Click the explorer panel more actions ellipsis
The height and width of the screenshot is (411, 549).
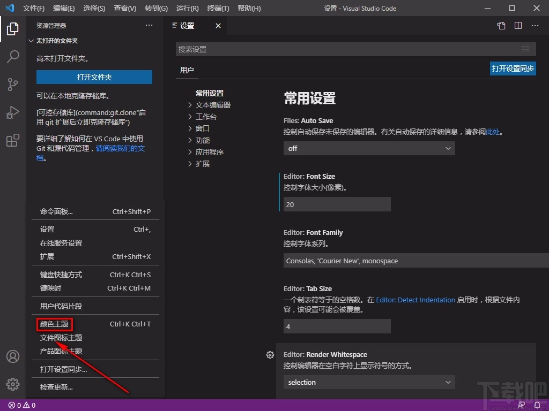(149, 25)
